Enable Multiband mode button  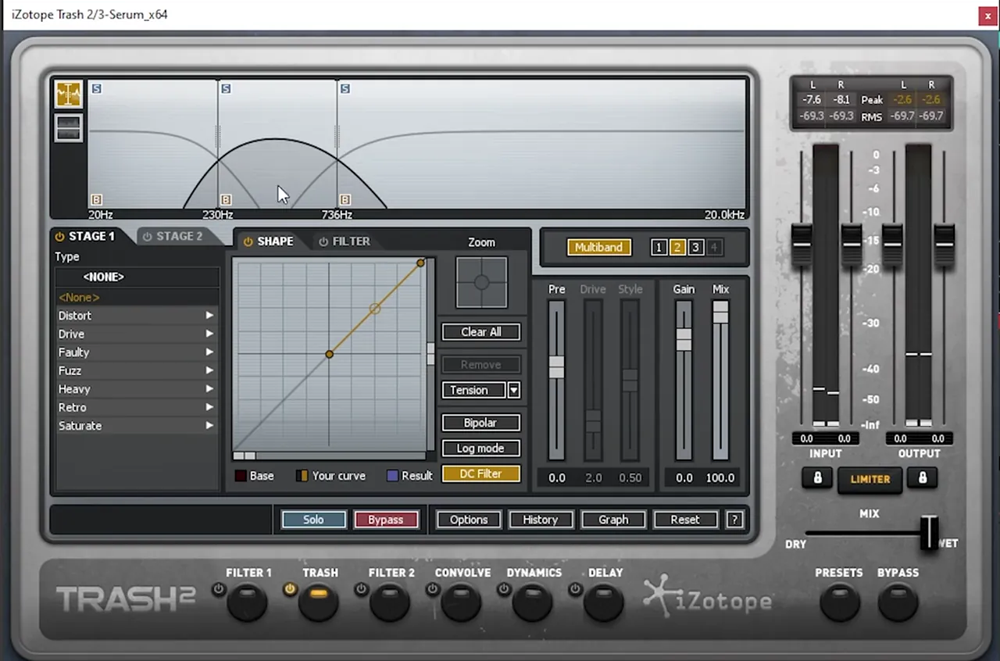(599, 248)
